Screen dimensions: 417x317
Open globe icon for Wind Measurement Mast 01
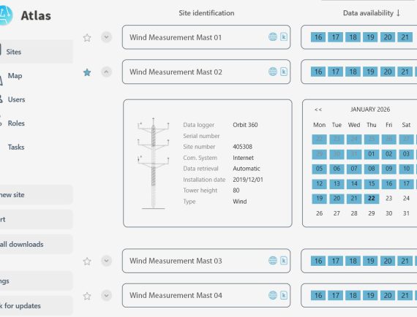click(273, 37)
